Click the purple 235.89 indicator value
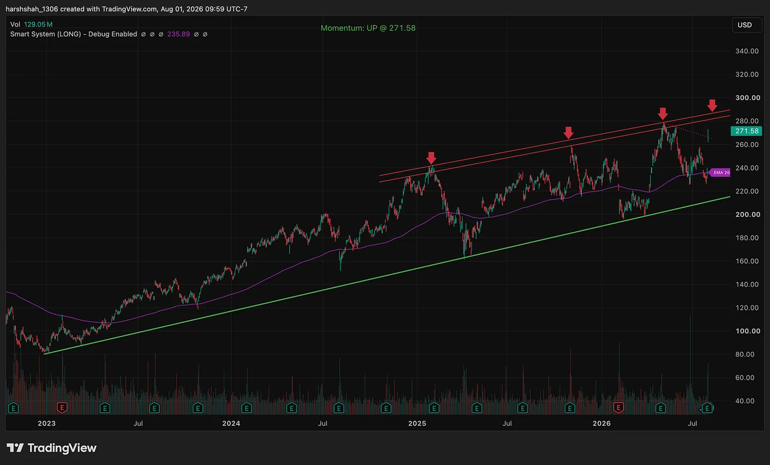Viewport: 770px width, 465px height. pos(179,34)
